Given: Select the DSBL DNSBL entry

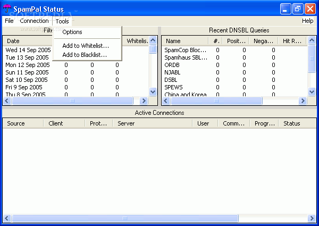Looking at the screenshot, I should (235, 80).
